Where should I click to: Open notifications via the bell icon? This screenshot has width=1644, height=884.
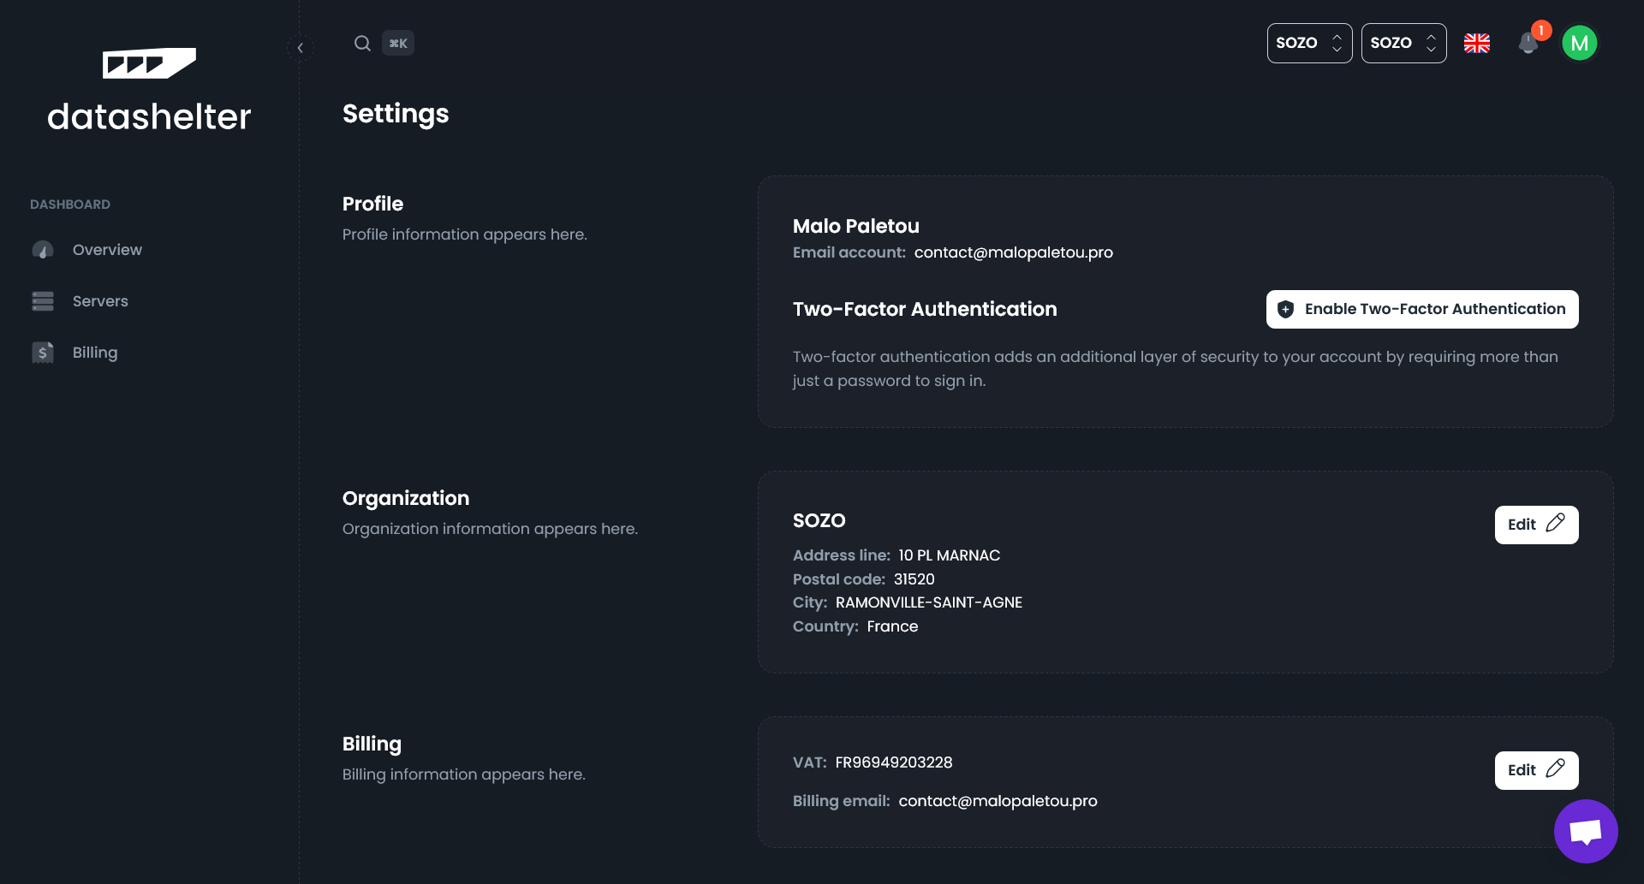[x=1528, y=44]
